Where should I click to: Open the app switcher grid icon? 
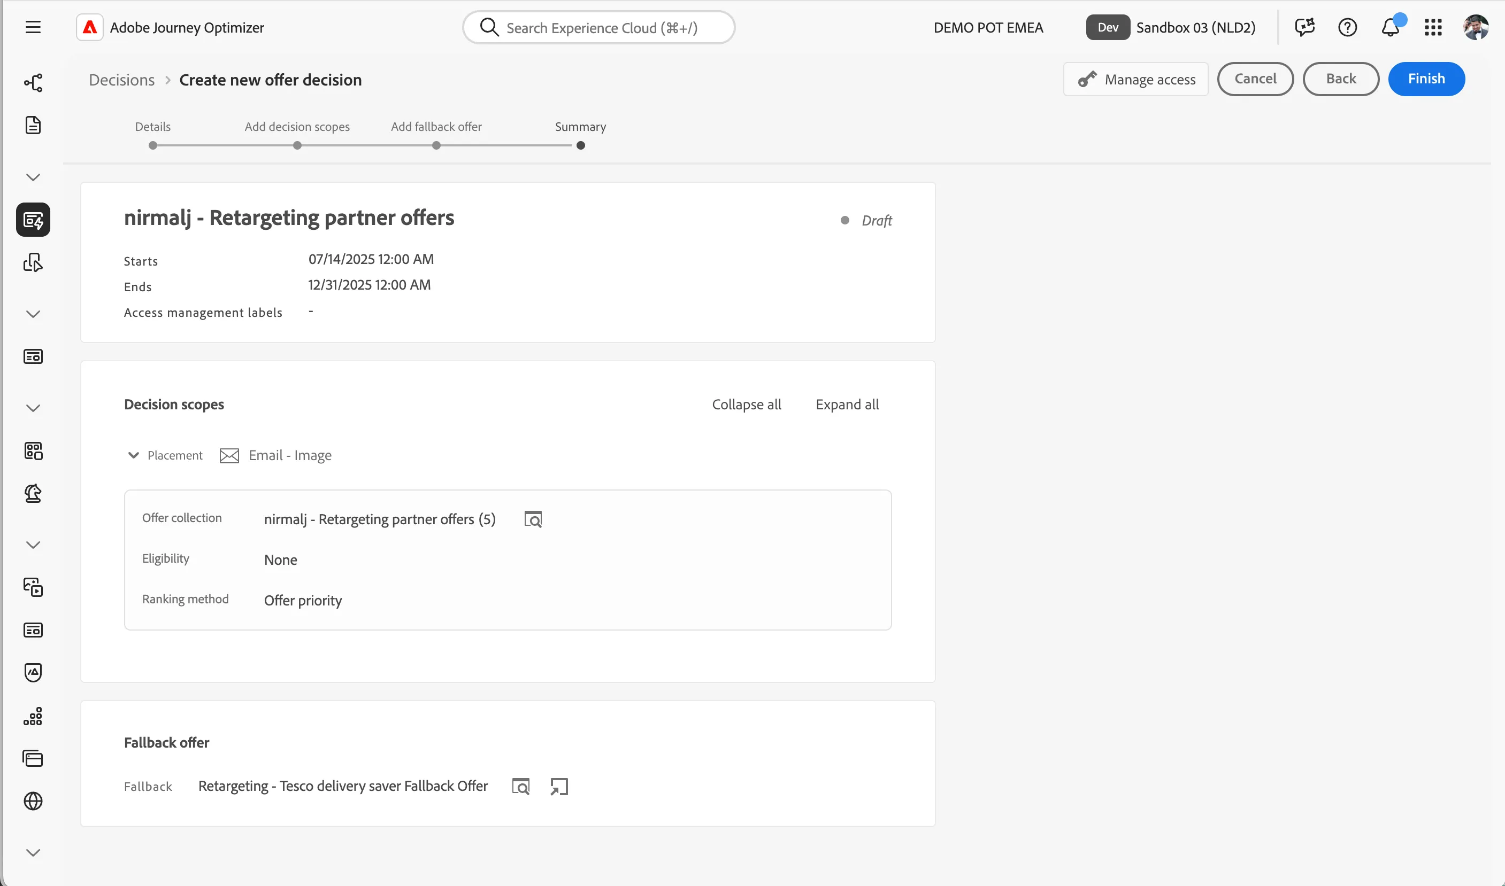(1433, 27)
